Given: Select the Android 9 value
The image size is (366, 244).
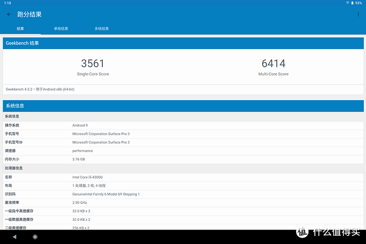Looking at the screenshot, I should click(80, 126).
